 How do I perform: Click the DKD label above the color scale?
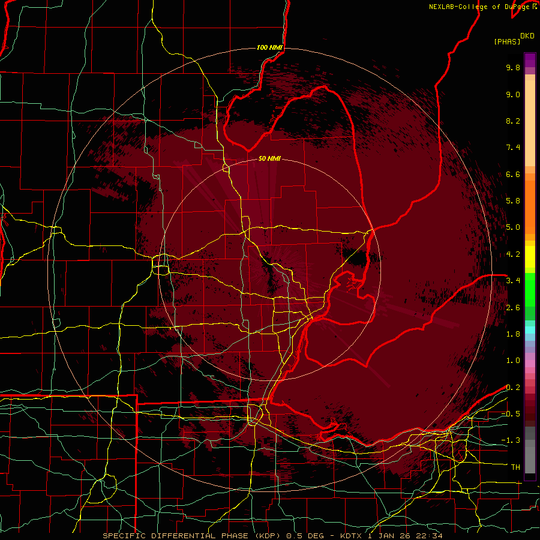[x=527, y=36]
